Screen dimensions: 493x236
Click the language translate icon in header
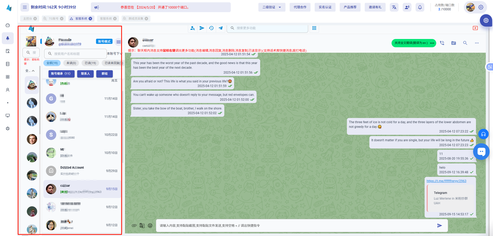(x=394, y=7)
